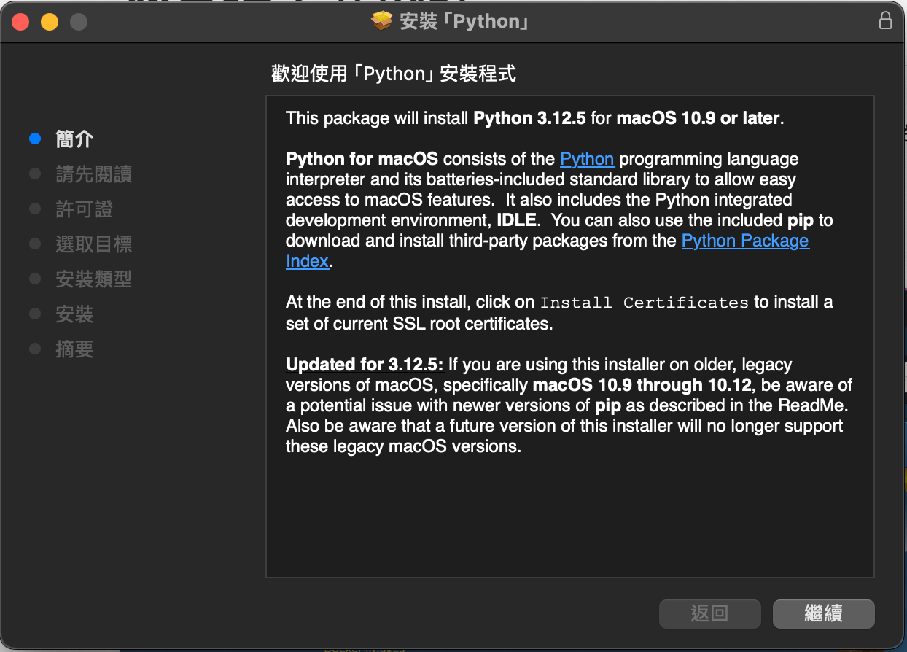Click the gray bullet beside 摘要
Image resolution: width=907 pixels, height=652 pixels.
pyautogui.click(x=34, y=349)
